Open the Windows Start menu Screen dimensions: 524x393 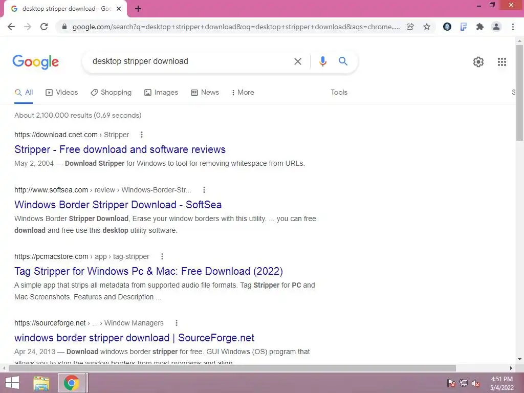click(x=12, y=383)
